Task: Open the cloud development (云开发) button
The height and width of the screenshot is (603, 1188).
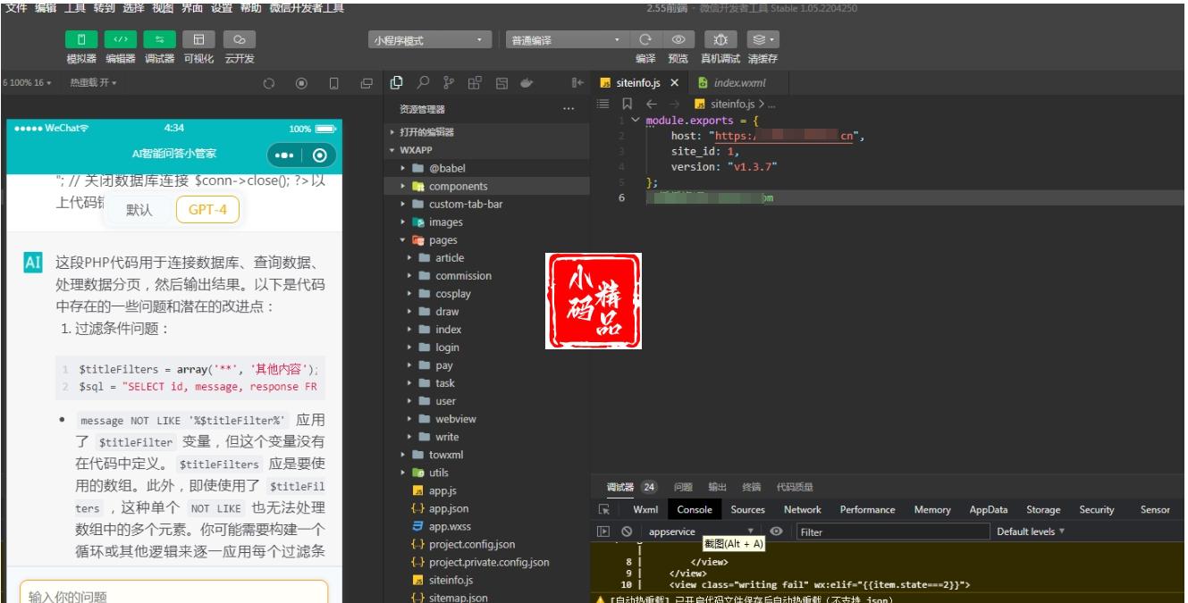Action: (x=239, y=40)
